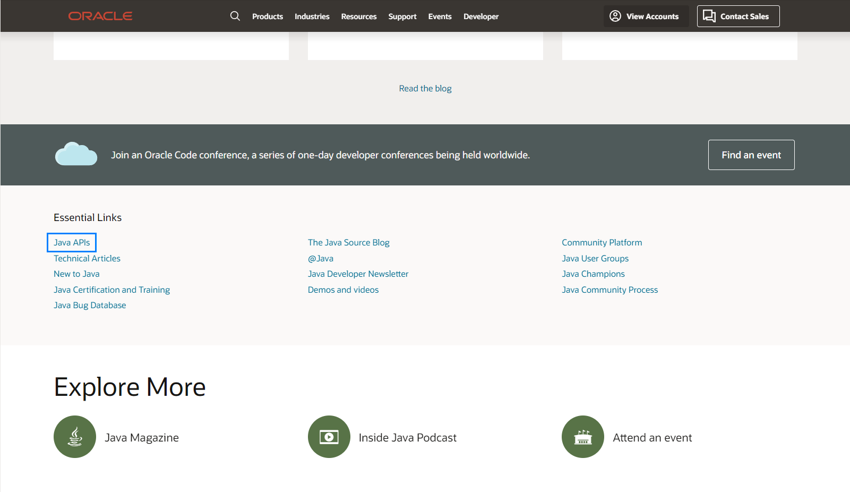Click the Inside Java Podcast video icon

329,437
